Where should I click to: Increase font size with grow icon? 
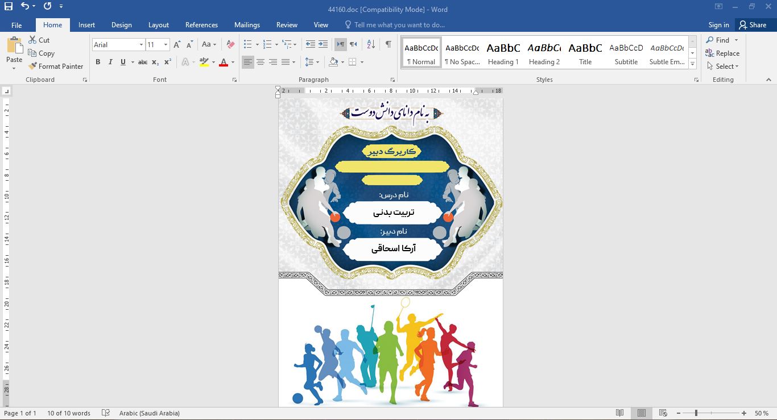177,44
